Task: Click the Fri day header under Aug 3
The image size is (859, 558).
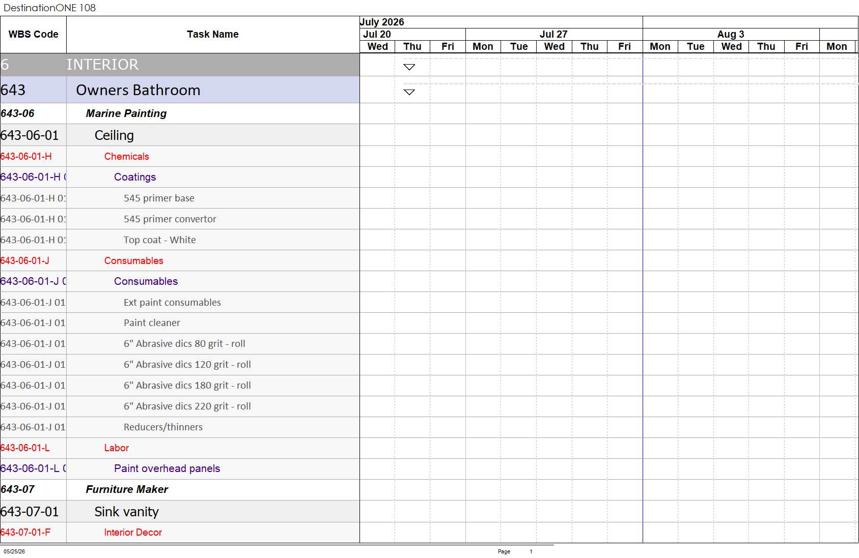Action: (801, 46)
